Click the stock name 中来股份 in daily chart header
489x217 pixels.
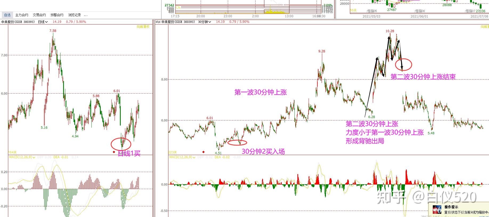click(x=7, y=22)
